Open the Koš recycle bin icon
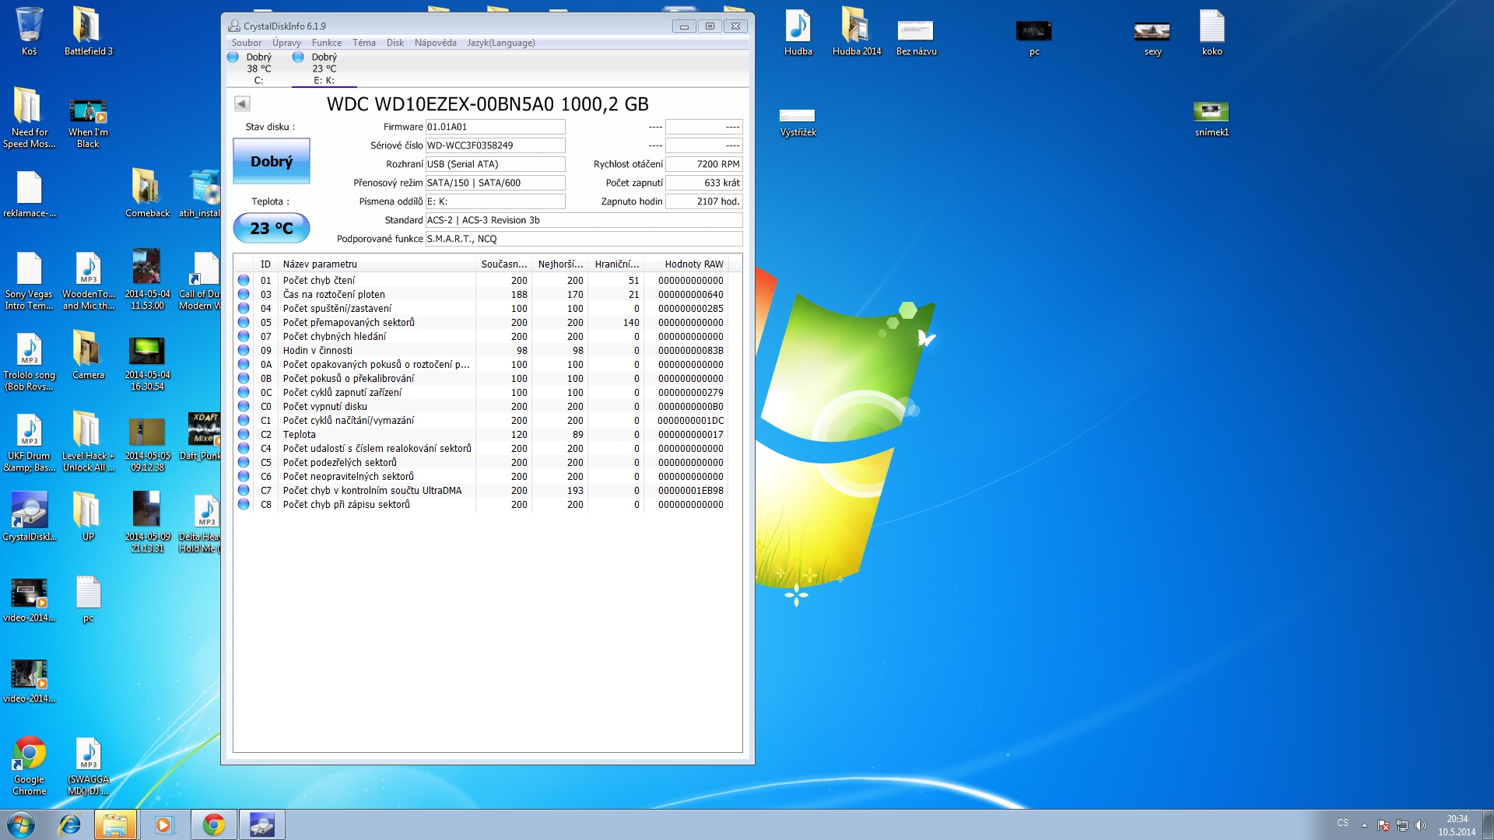Image resolution: width=1494 pixels, height=840 pixels. (29, 31)
